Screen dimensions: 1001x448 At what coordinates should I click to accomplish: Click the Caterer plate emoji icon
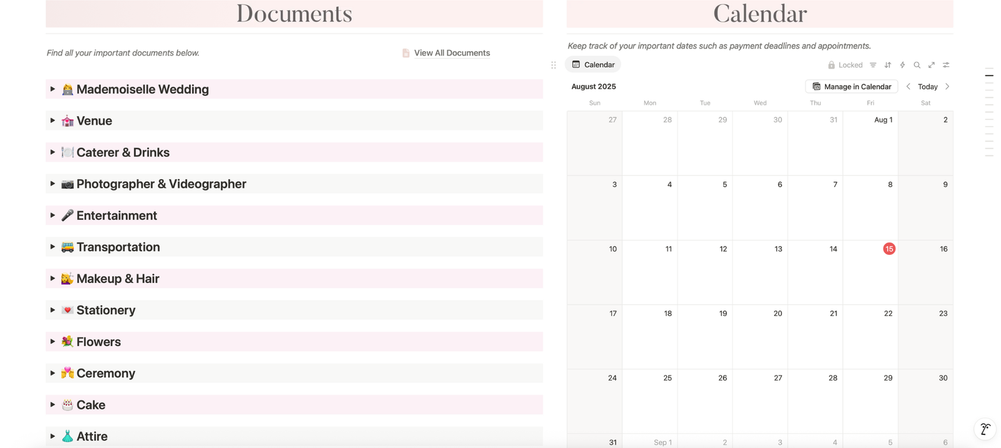click(68, 152)
